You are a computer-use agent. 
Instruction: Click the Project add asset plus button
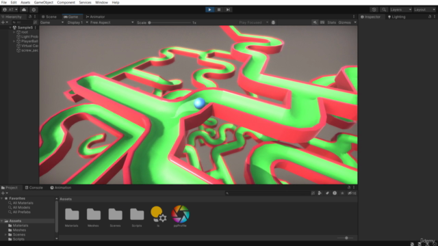coord(4,193)
